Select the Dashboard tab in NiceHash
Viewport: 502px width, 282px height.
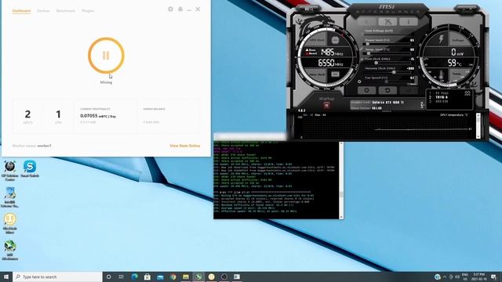pyautogui.click(x=21, y=10)
